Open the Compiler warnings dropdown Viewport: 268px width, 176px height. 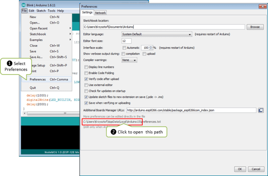coord(129,60)
